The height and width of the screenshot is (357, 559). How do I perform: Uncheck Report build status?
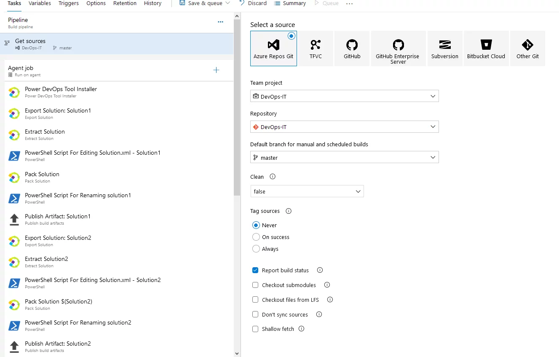click(255, 270)
